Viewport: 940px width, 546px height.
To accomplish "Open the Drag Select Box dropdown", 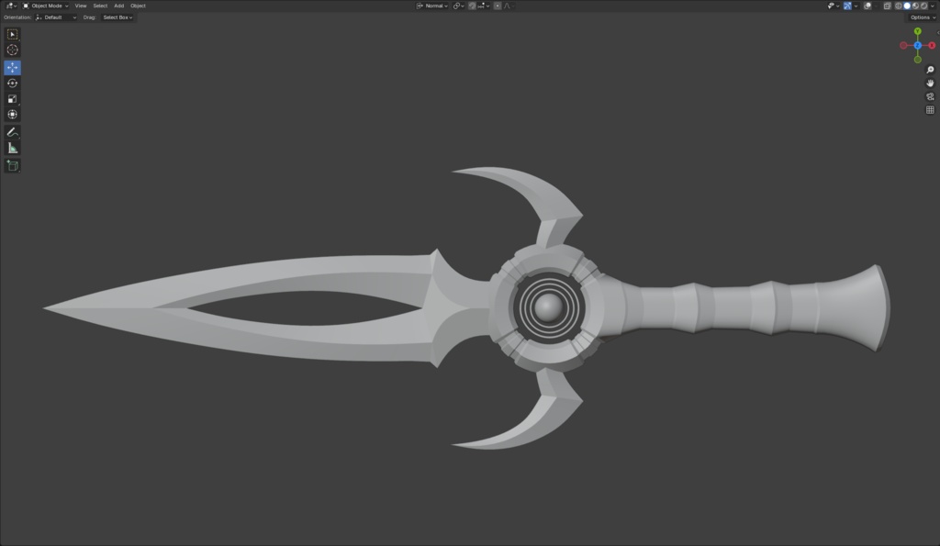I will 117,17.
